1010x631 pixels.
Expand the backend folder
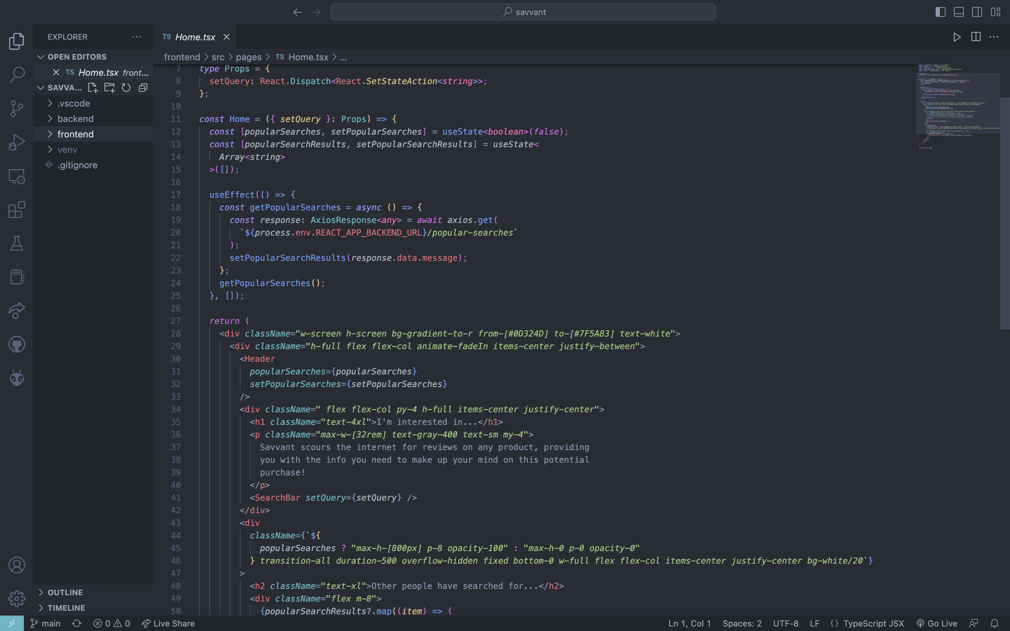pos(75,119)
